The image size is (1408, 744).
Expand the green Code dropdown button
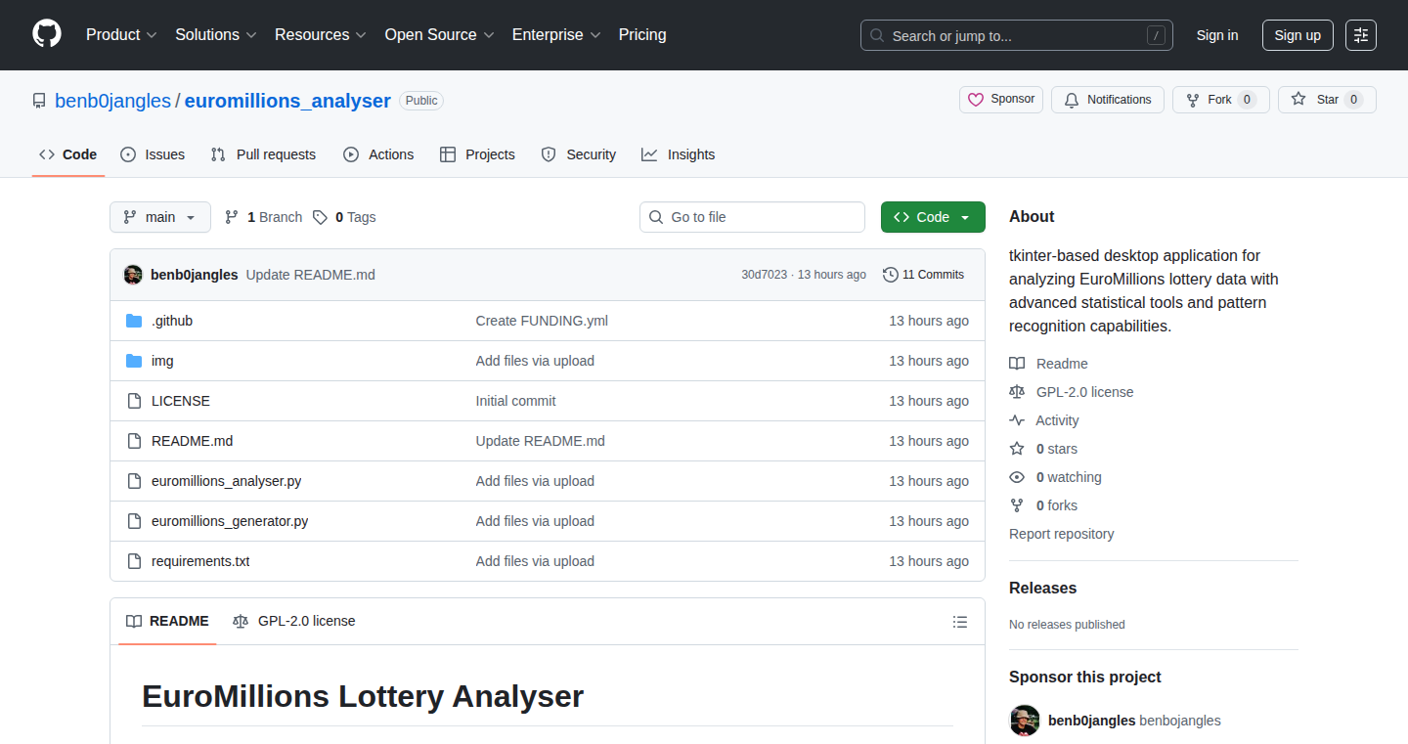click(x=933, y=217)
